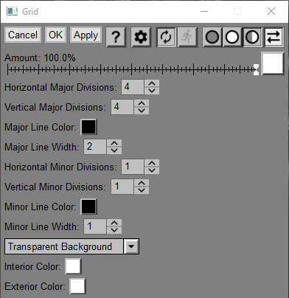The height and width of the screenshot is (298, 289).
Task: Click the Horizontal Minor Divisions input field
Action: click(x=133, y=167)
